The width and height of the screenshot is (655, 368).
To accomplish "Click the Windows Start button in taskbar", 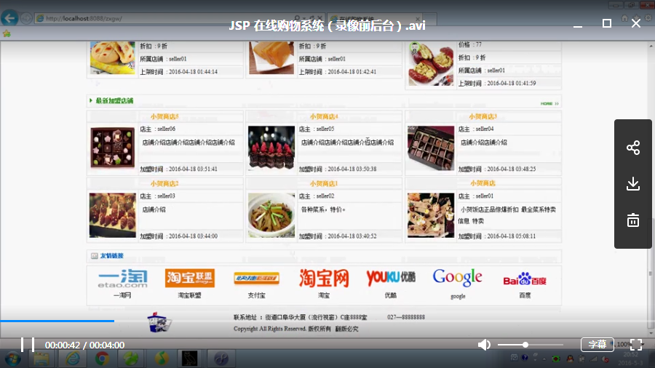I will click(x=12, y=359).
